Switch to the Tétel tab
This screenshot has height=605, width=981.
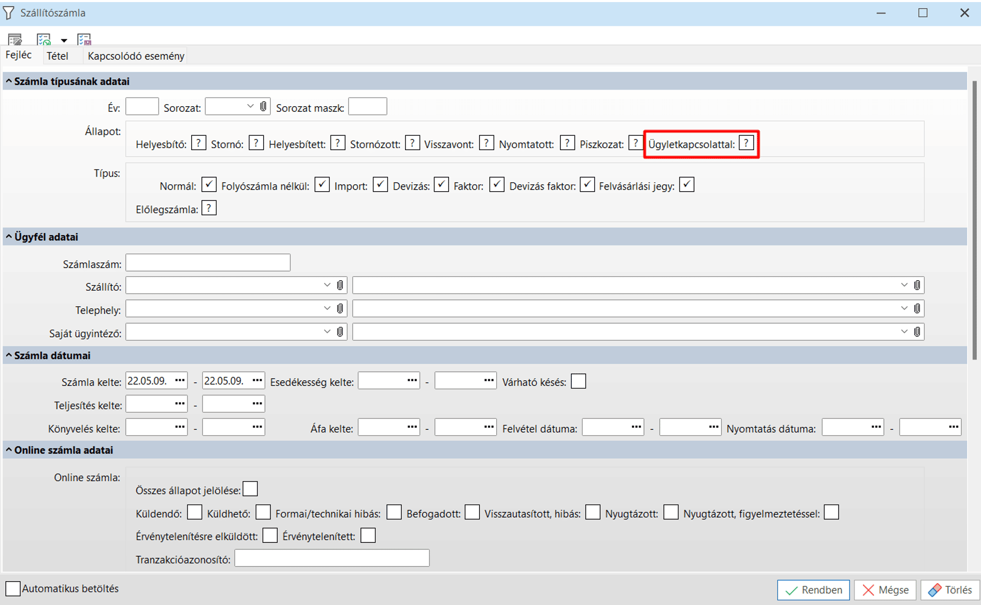point(57,56)
